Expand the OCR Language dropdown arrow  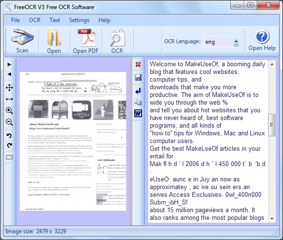coord(236,42)
